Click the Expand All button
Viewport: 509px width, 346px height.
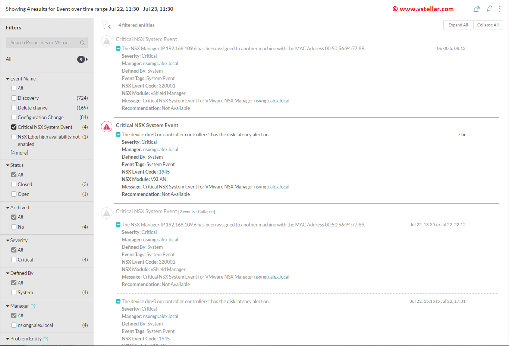click(458, 25)
